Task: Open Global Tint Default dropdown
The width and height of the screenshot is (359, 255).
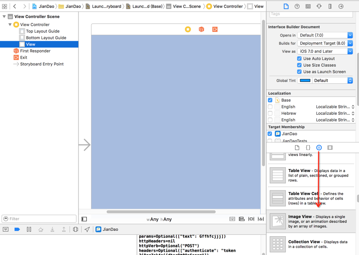Action: point(332,81)
